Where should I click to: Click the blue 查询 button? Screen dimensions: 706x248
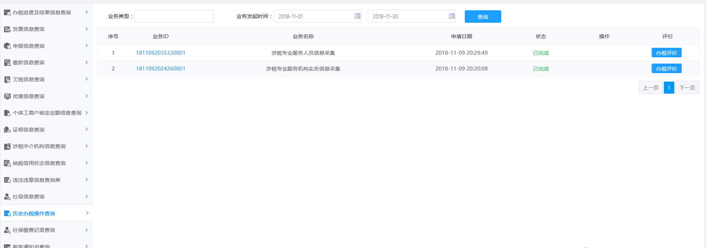[x=483, y=17]
